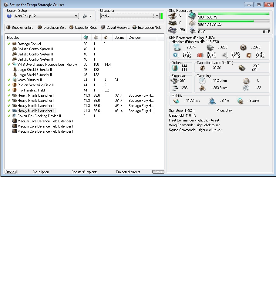Click the EM resistance icon near 70.9%
276x282 pixels.
click(x=176, y=55)
